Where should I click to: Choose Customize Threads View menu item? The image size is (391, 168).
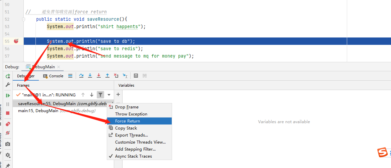[139, 142]
